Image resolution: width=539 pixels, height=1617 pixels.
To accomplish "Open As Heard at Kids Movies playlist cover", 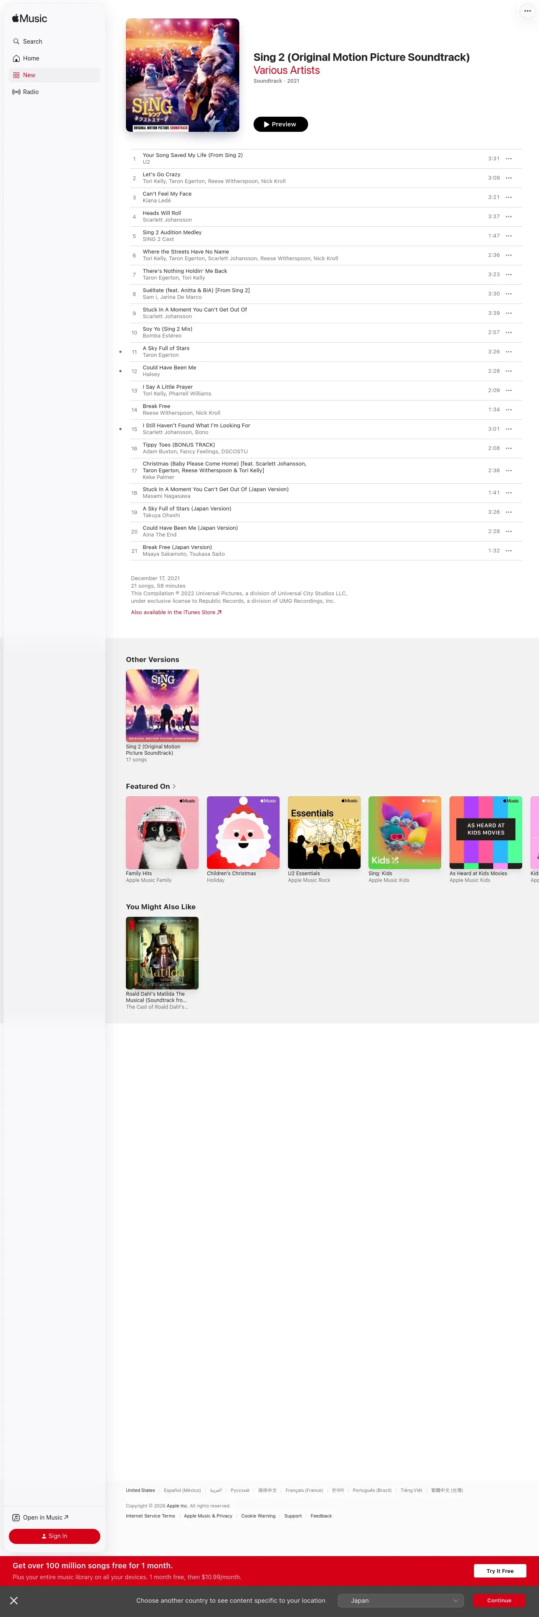I will coord(486,832).
